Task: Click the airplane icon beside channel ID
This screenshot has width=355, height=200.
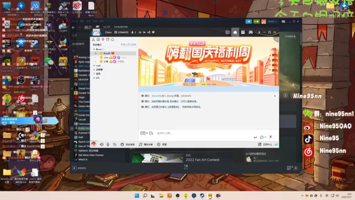Action: pos(144,32)
